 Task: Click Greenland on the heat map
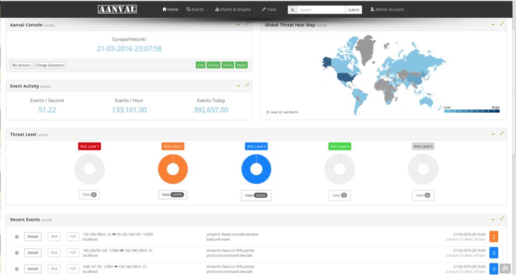tap(366, 49)
